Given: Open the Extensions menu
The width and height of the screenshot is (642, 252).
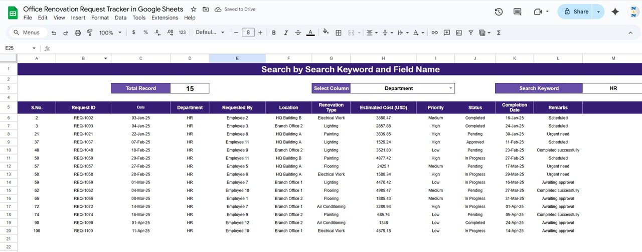Looking at the screenshot, I should coord(165,17).
